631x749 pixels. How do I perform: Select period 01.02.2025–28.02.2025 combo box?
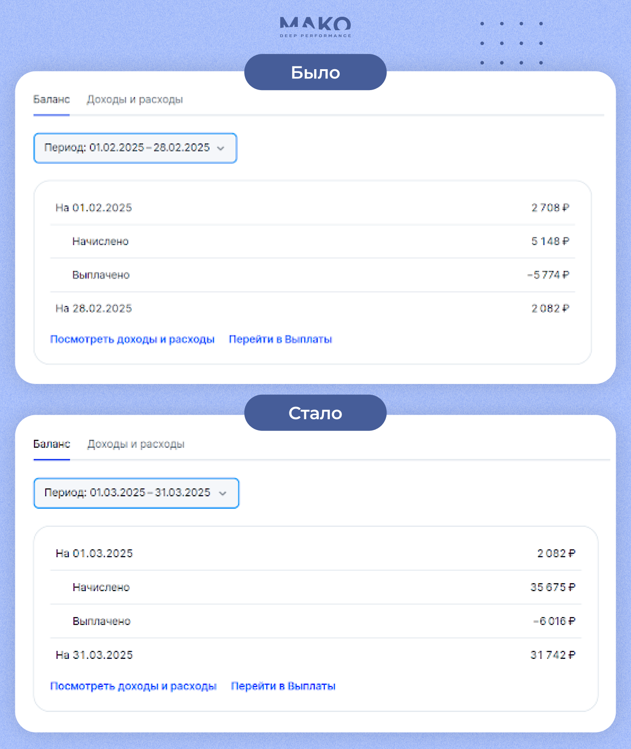coord(135,148)
